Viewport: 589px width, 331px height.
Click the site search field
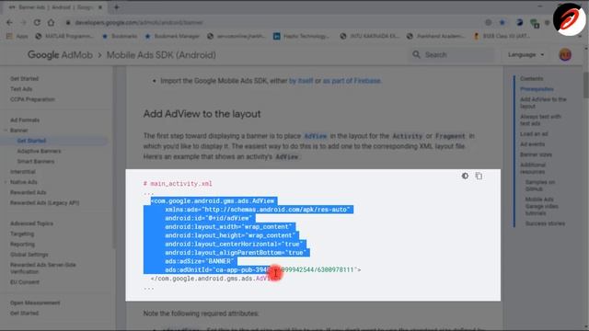tap(453, 55)
